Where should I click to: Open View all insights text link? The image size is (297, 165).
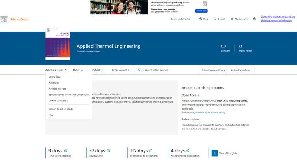[228, 153]
